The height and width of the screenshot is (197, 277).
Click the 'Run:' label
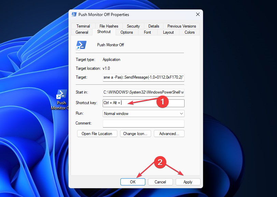point(80,113)
